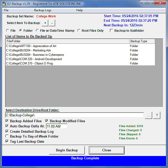Browse destination with the ellipsis button
The width and height of the screenshot is (168, 168).
pyautogui.click(x=149, y=115)
